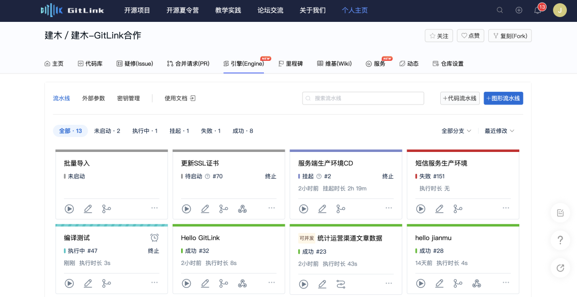Click the 关注 star button

[x=439, y=36]
